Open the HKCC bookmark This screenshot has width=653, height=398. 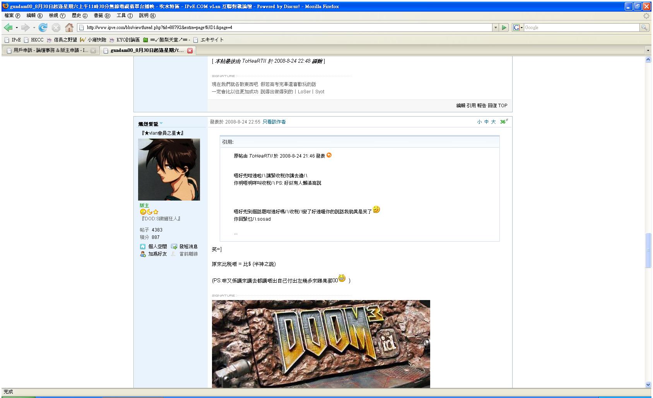[x=34, y=40]
